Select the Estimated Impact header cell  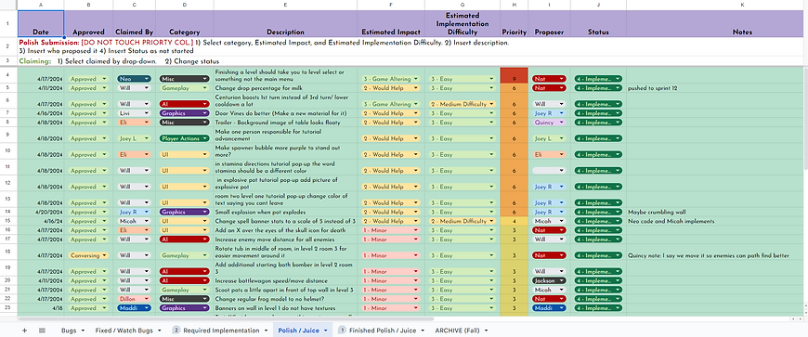[391, 24]
